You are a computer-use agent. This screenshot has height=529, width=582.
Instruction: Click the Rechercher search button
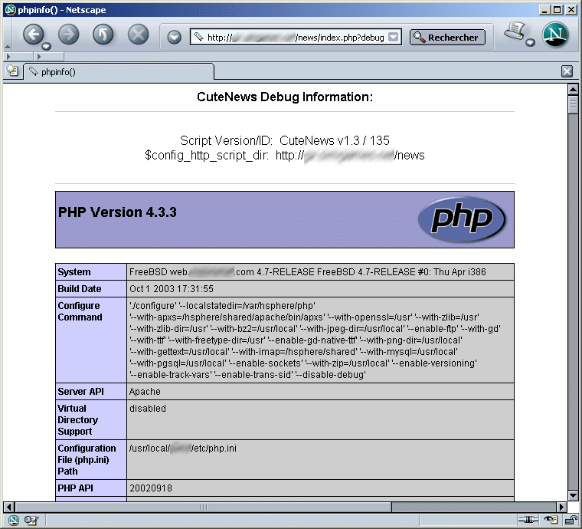point(447,38)
